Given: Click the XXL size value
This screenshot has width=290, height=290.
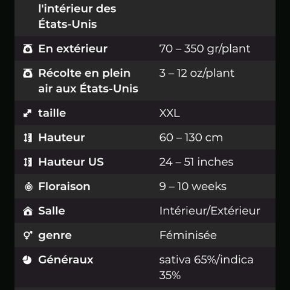Looking at the screenshot, I should 169,113.
